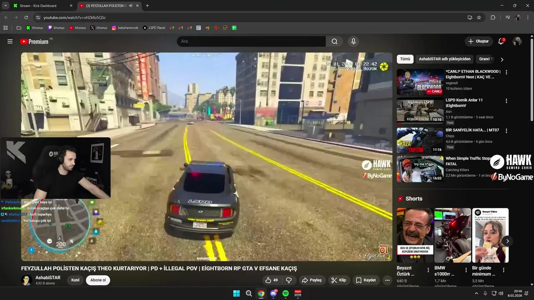Open options for LSPD Komik Anlar 11
This screenshot has height=300, width=534.
tap(506, 101)
